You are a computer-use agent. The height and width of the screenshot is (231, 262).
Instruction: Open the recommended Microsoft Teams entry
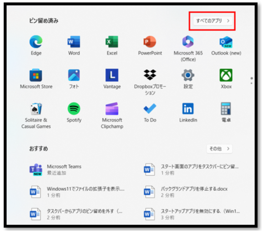56,170
